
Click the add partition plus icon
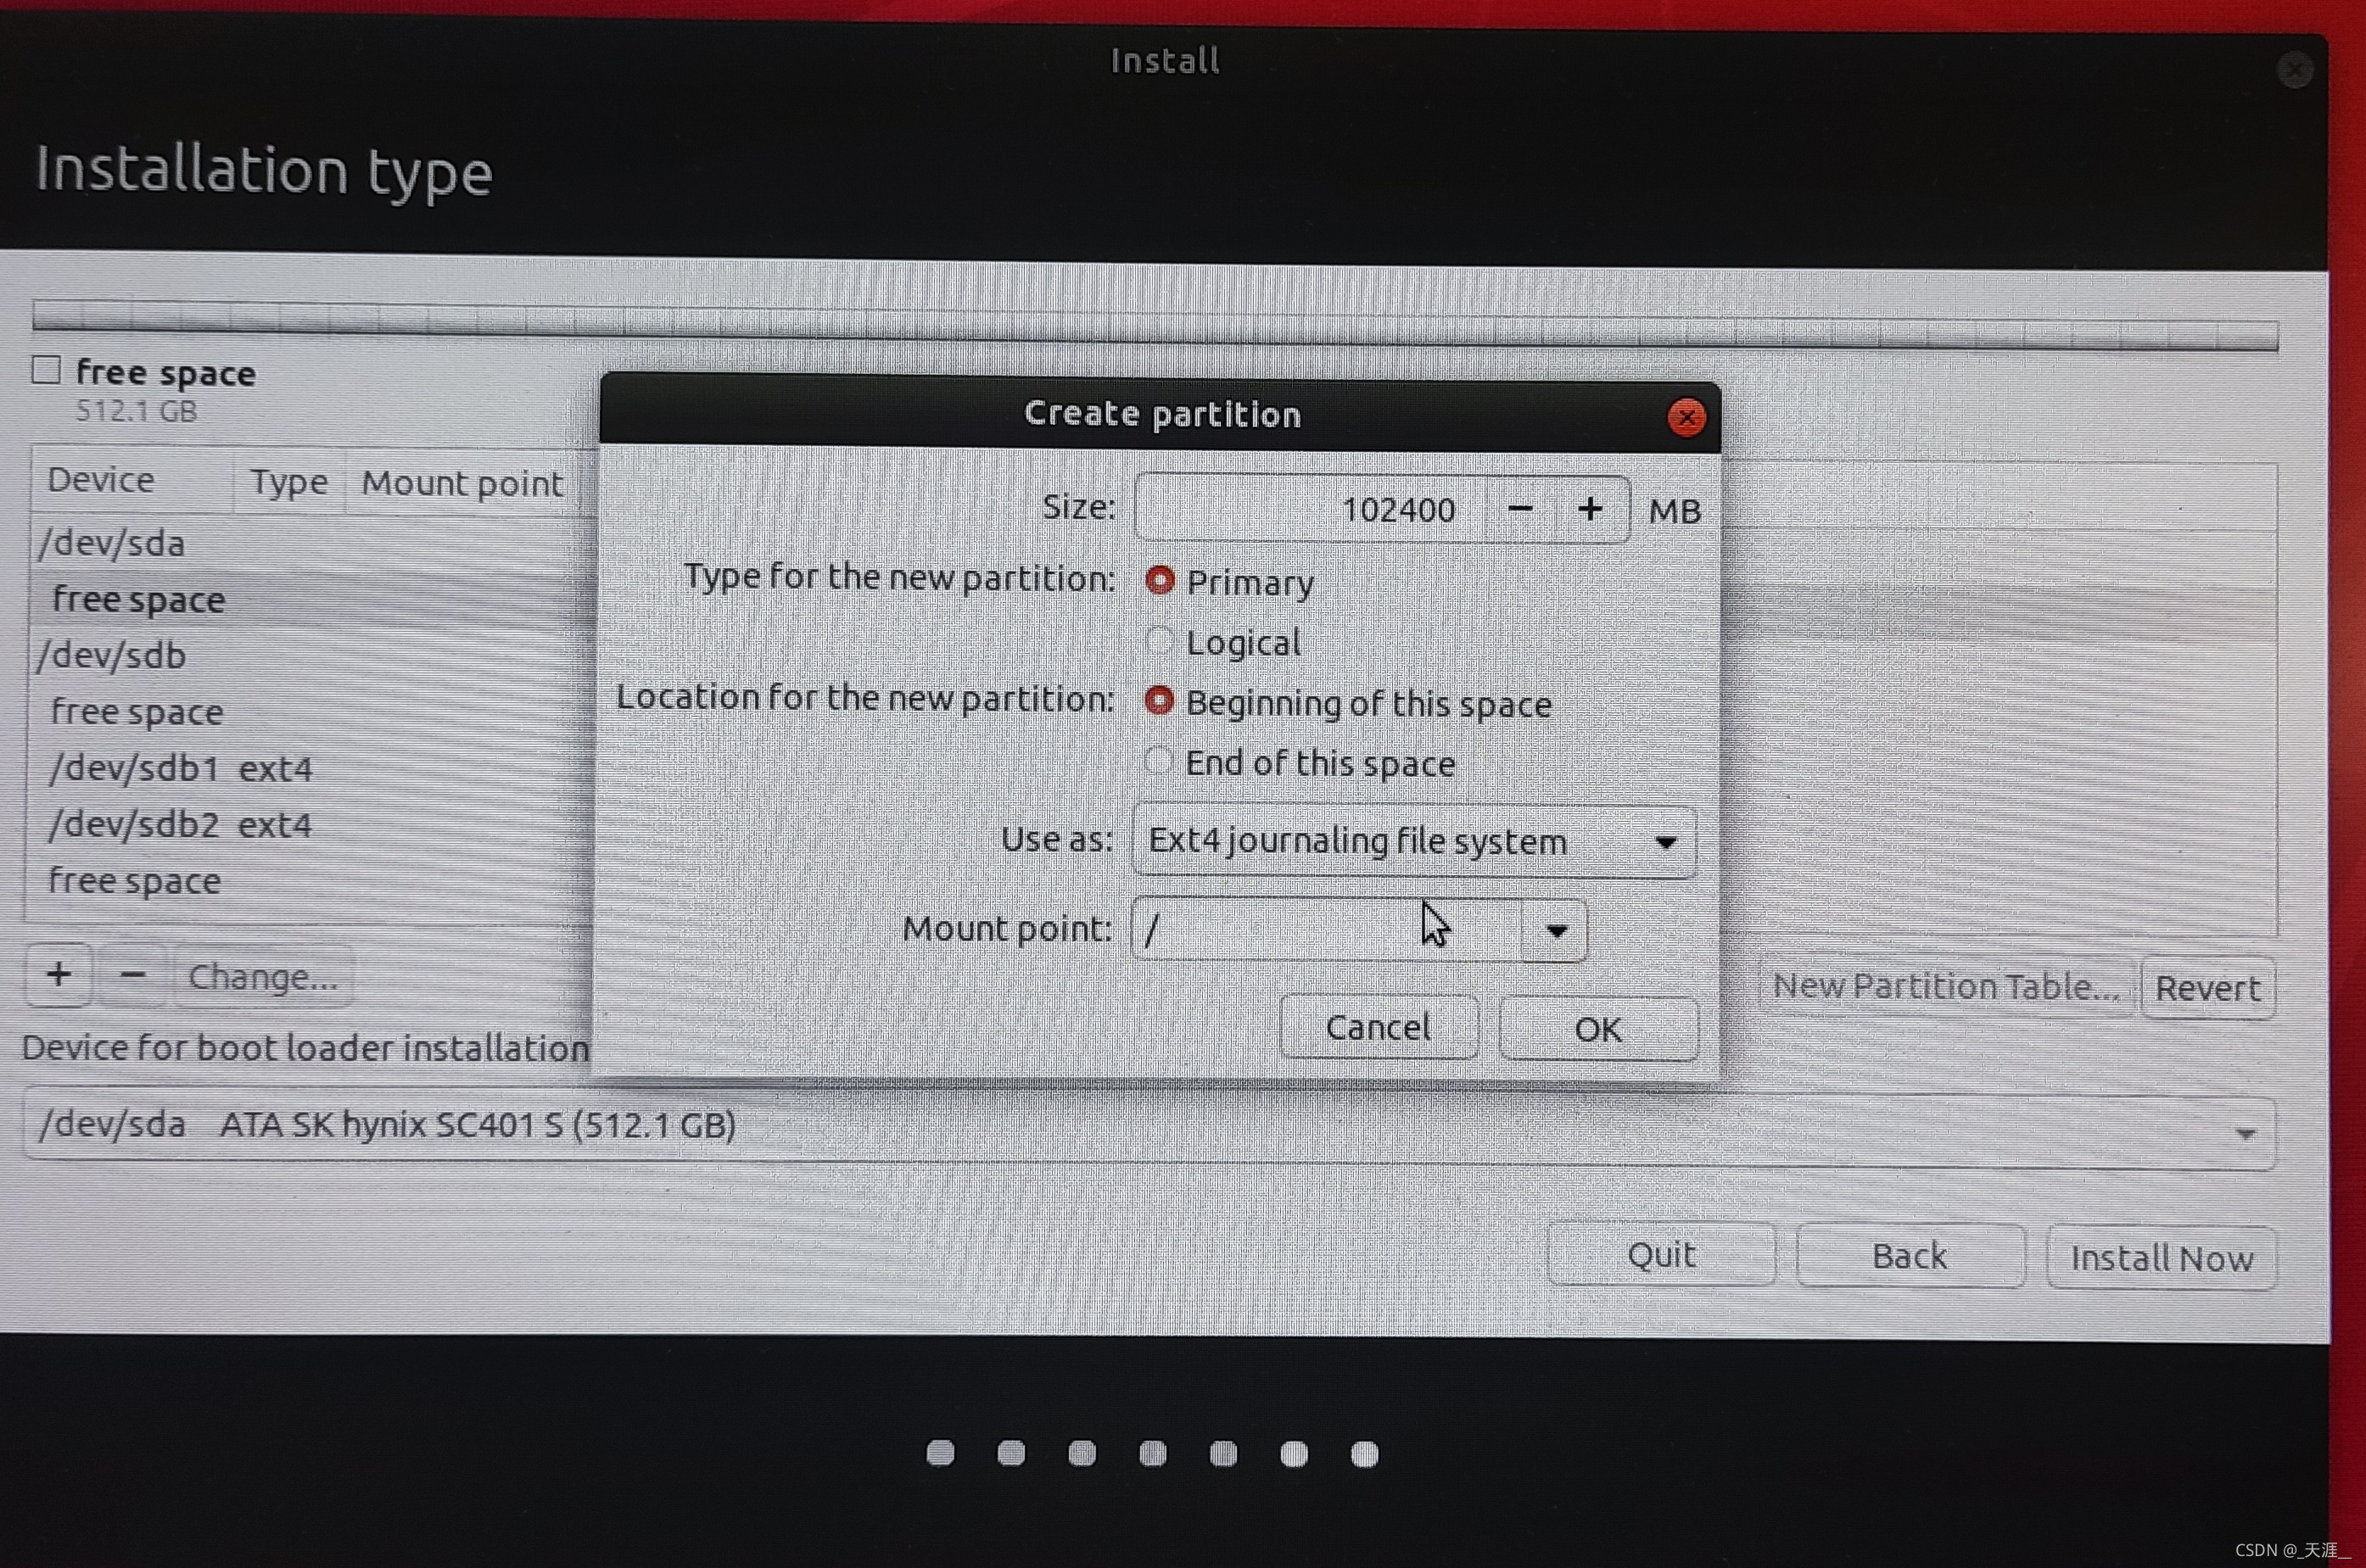coord(59,974)
